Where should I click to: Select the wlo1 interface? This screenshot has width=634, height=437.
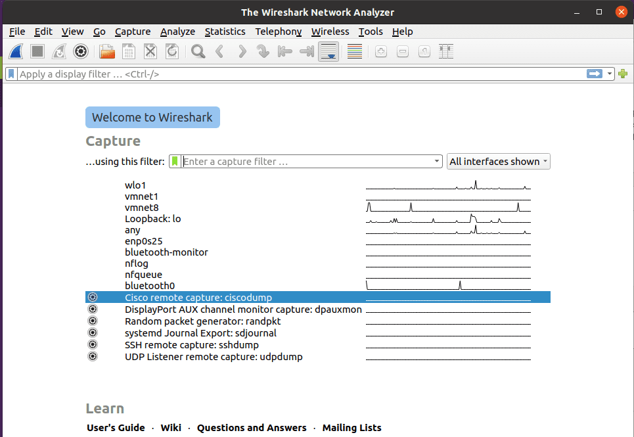318,185
